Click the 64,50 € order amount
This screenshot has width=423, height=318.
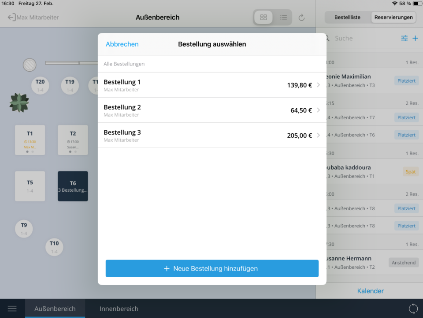pos(301,110)
